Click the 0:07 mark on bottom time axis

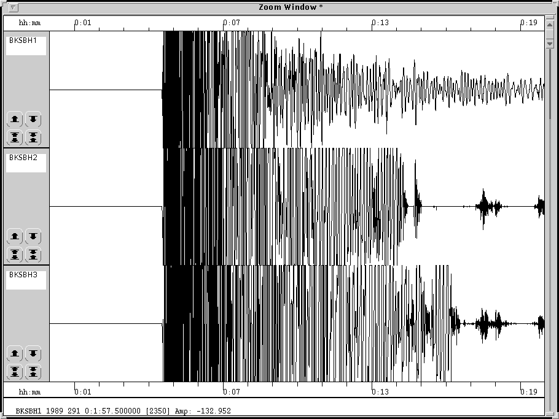(x=232, y=392)
